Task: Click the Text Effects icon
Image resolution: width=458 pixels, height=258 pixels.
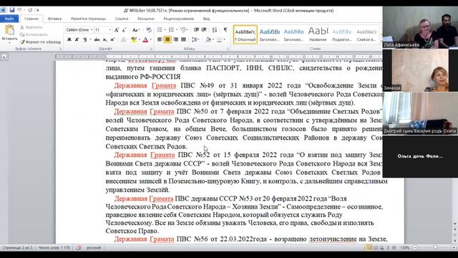Action: [x=124, y=39]
